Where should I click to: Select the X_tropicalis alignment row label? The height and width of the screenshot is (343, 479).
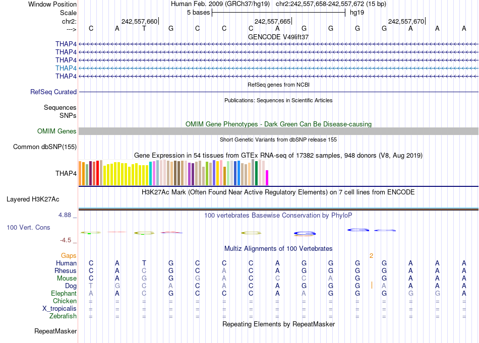click(59, 309)
